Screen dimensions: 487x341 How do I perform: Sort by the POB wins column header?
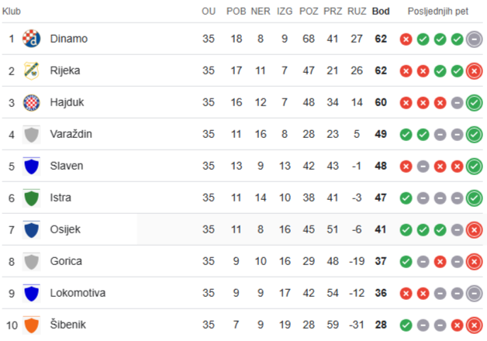(x=236, y=12)
